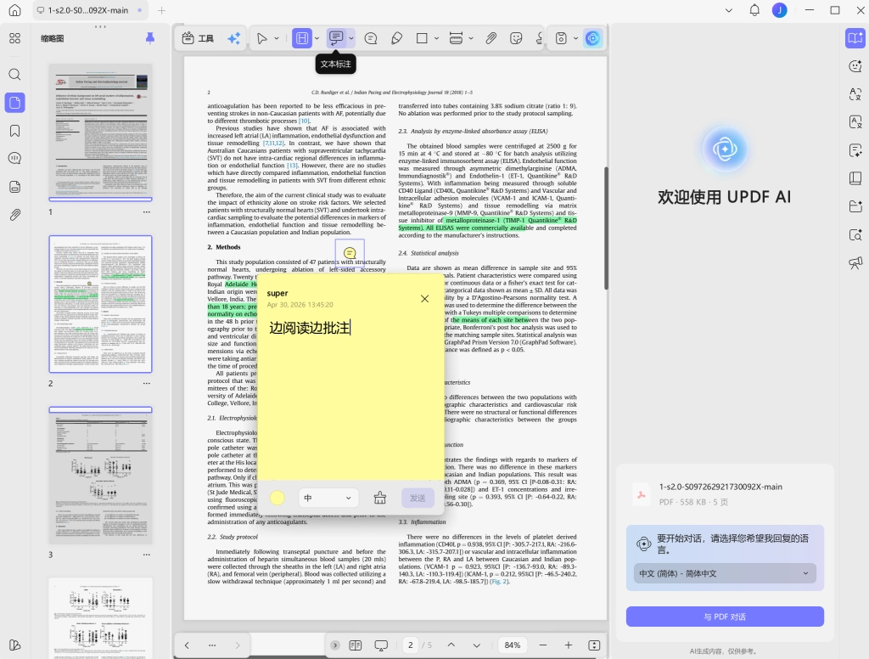Pick the measure tool
The image size is (869, 659).
pyautogui.click(x=456, y=38)
